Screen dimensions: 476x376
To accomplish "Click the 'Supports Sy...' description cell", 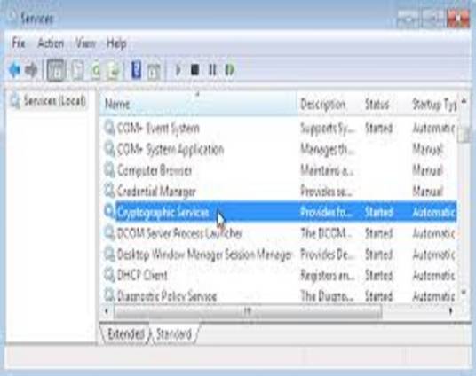I will pos(327,129).
